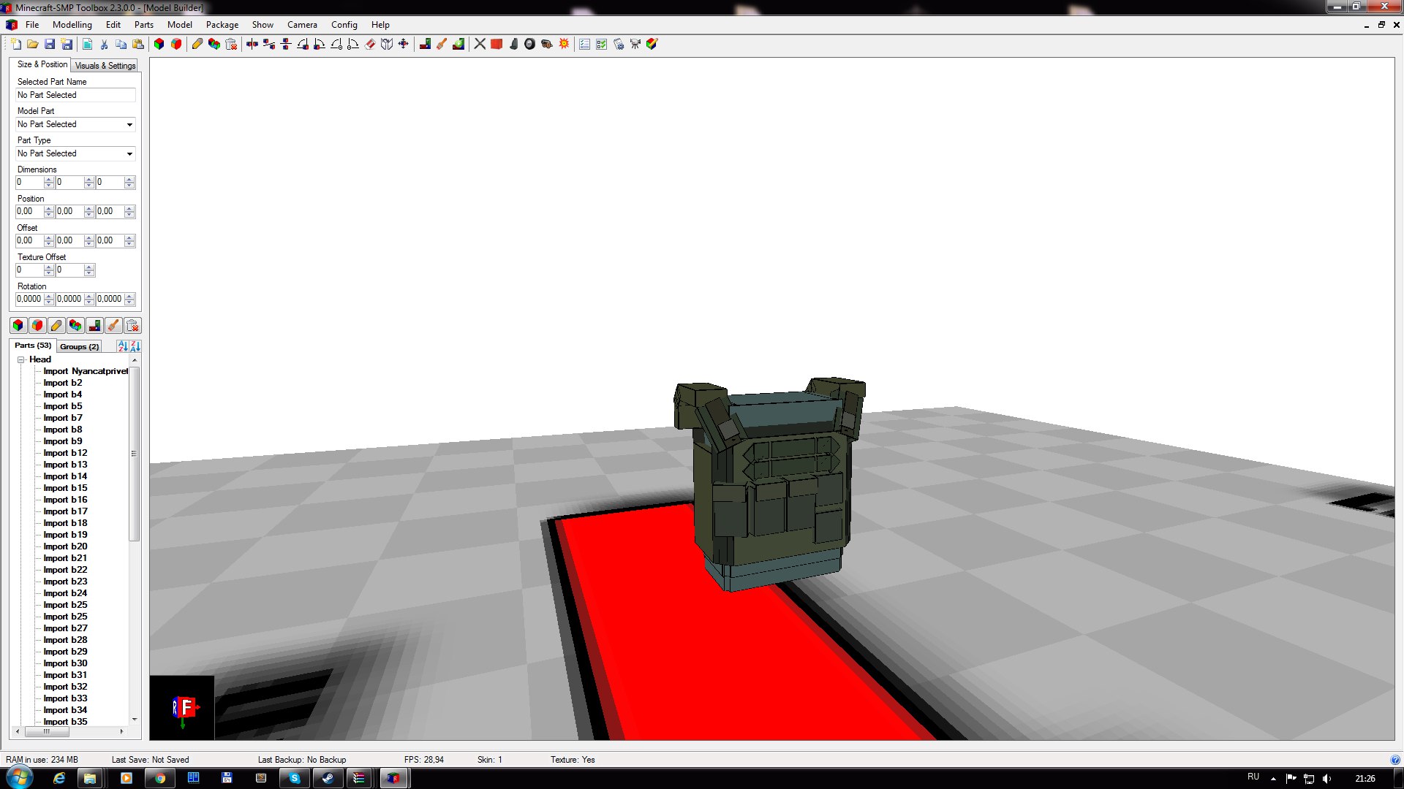
Task: Sort parts list Z to A
Action: pyautogui.click(x=135, y=346)
